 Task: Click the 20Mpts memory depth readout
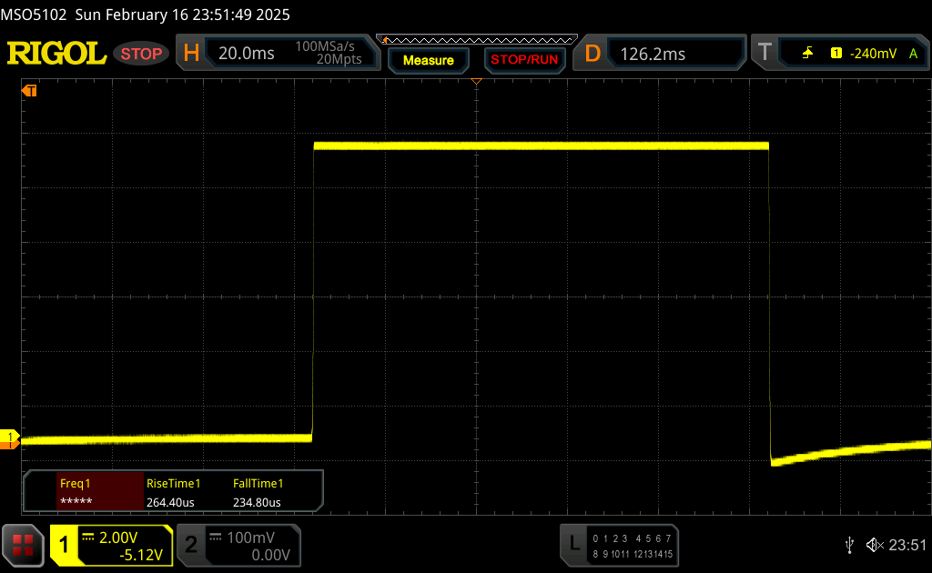(339, 59)
